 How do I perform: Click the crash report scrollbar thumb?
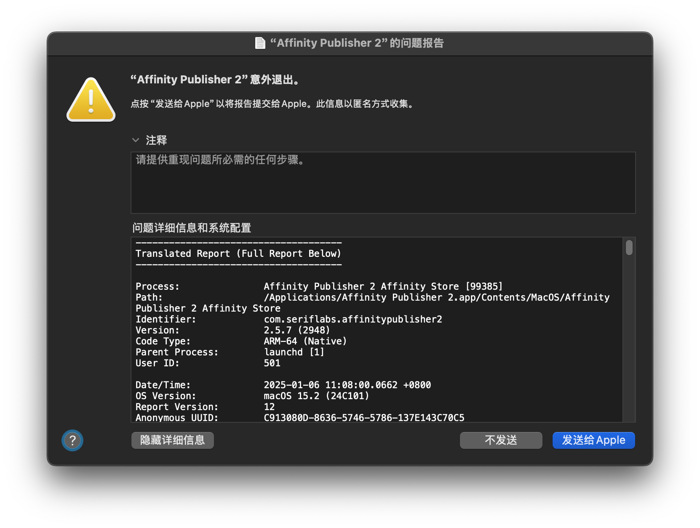[629, 248]
